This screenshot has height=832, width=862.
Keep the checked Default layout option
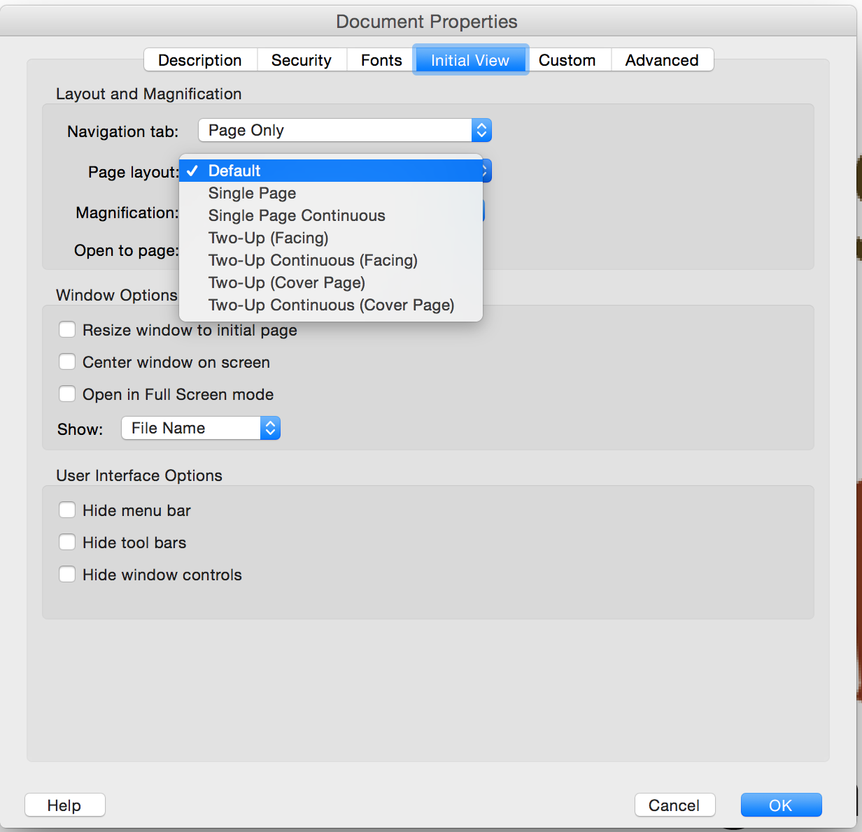coord(234,171)
